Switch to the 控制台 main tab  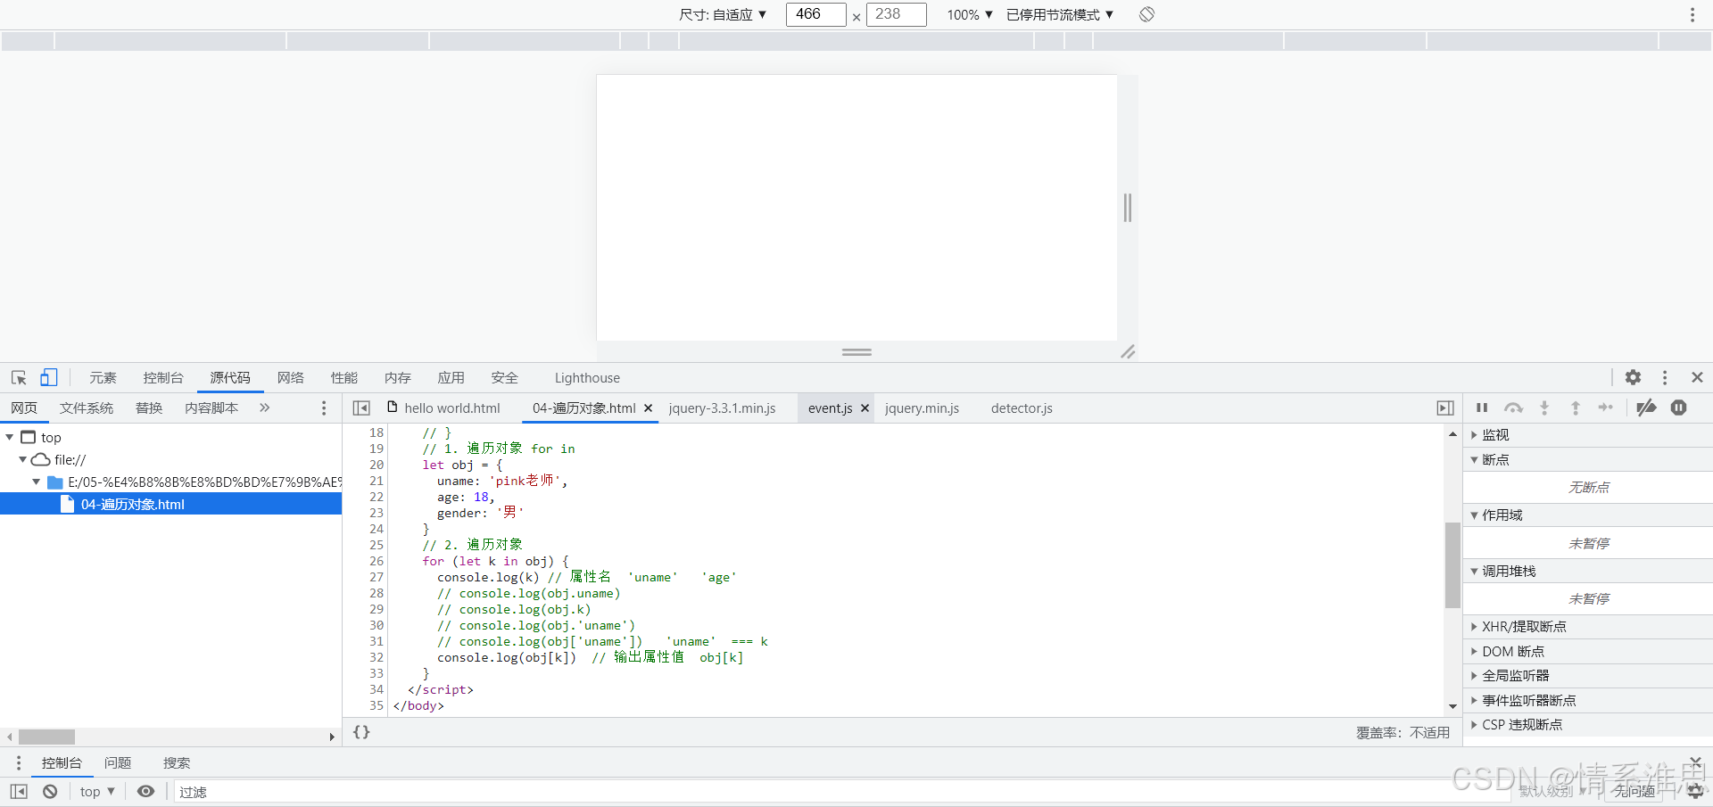pos(163,377)
